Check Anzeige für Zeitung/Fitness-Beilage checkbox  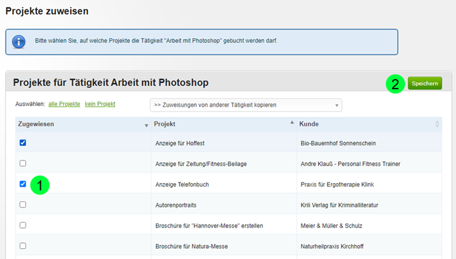pos(23,163)
